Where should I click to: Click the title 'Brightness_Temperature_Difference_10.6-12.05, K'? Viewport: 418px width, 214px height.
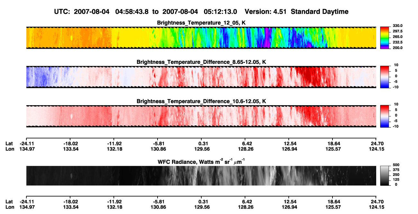point(201,101)
